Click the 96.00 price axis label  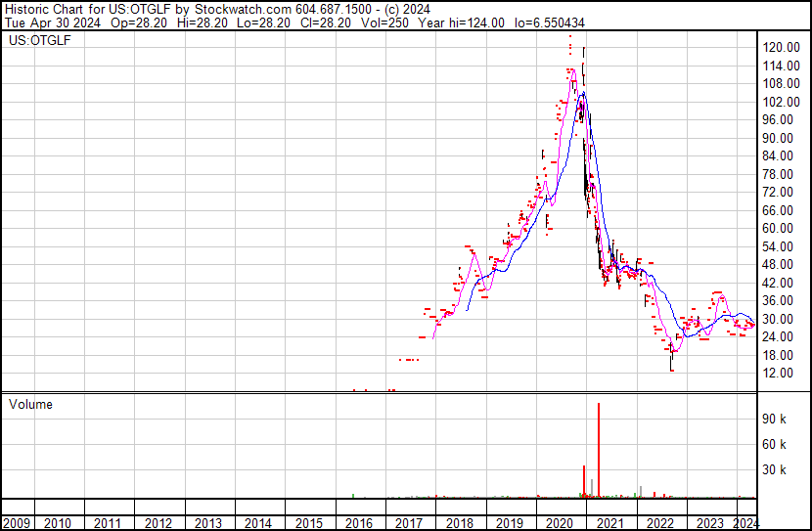pyautogui.click(x=779, y=120)
